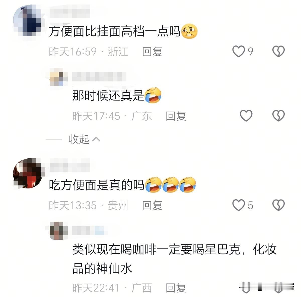
Task: Open the 广东 replier's avatar
Action: pyautogui.click(x=58, y=77)
